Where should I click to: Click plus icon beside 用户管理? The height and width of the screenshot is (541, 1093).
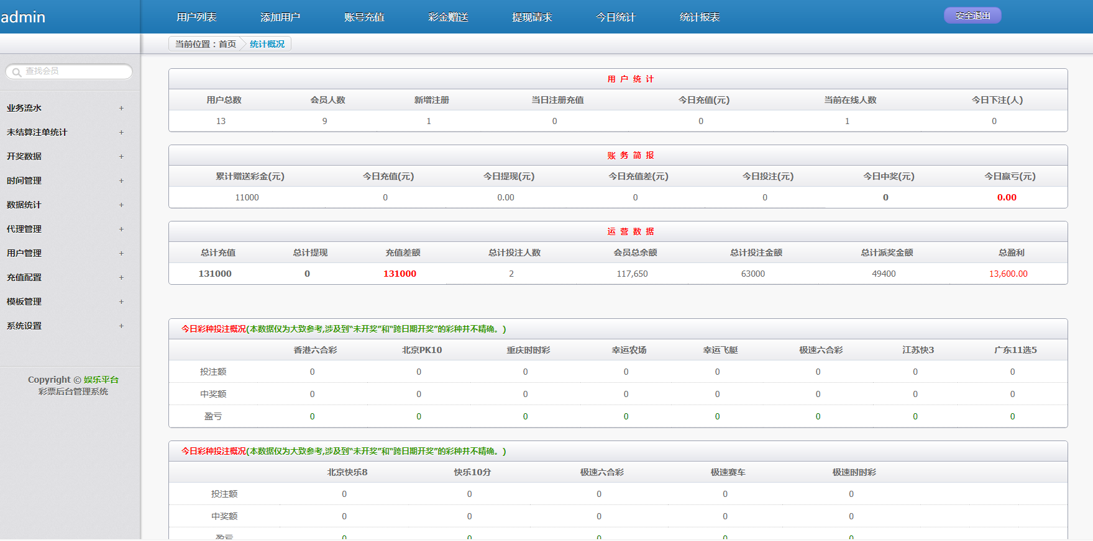(x=121, y=253)
